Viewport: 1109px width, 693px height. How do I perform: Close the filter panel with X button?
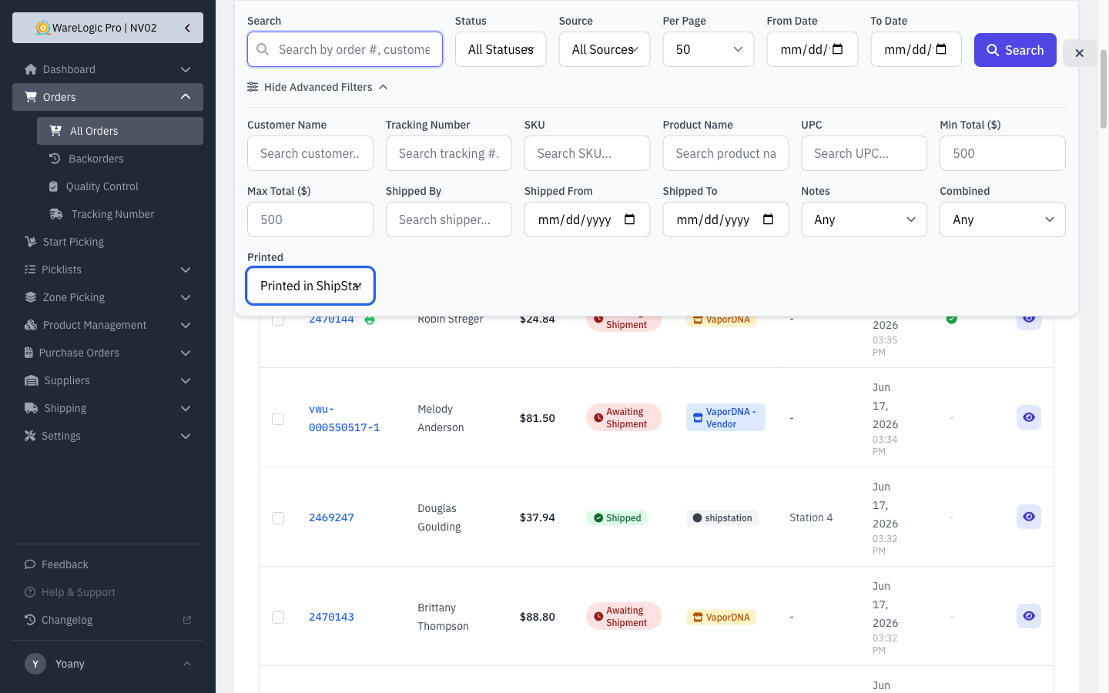point(1079,53)
